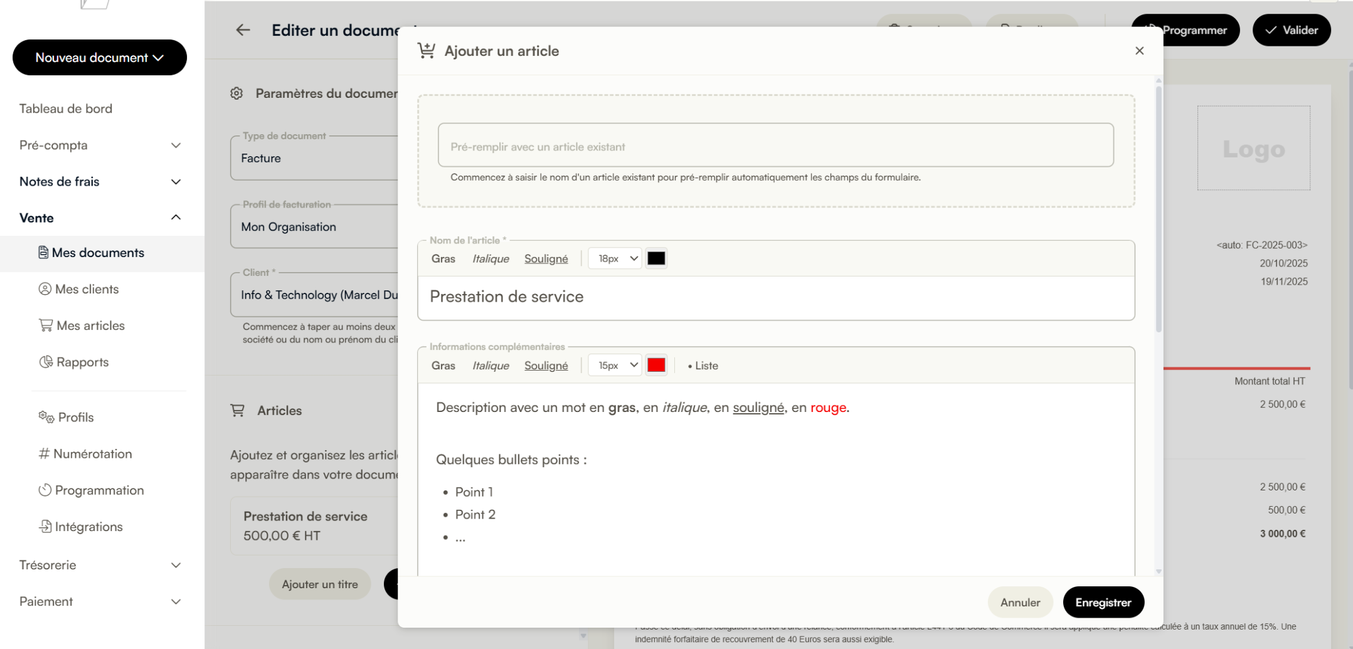Viewport: 1353px width, 649px height.
Task: Toggle Italique in the Nom de l'article toolbar
Action: coord(491,258)
